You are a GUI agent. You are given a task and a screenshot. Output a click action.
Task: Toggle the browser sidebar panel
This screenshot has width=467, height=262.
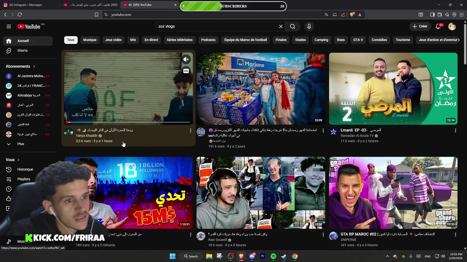coord(432,15)
